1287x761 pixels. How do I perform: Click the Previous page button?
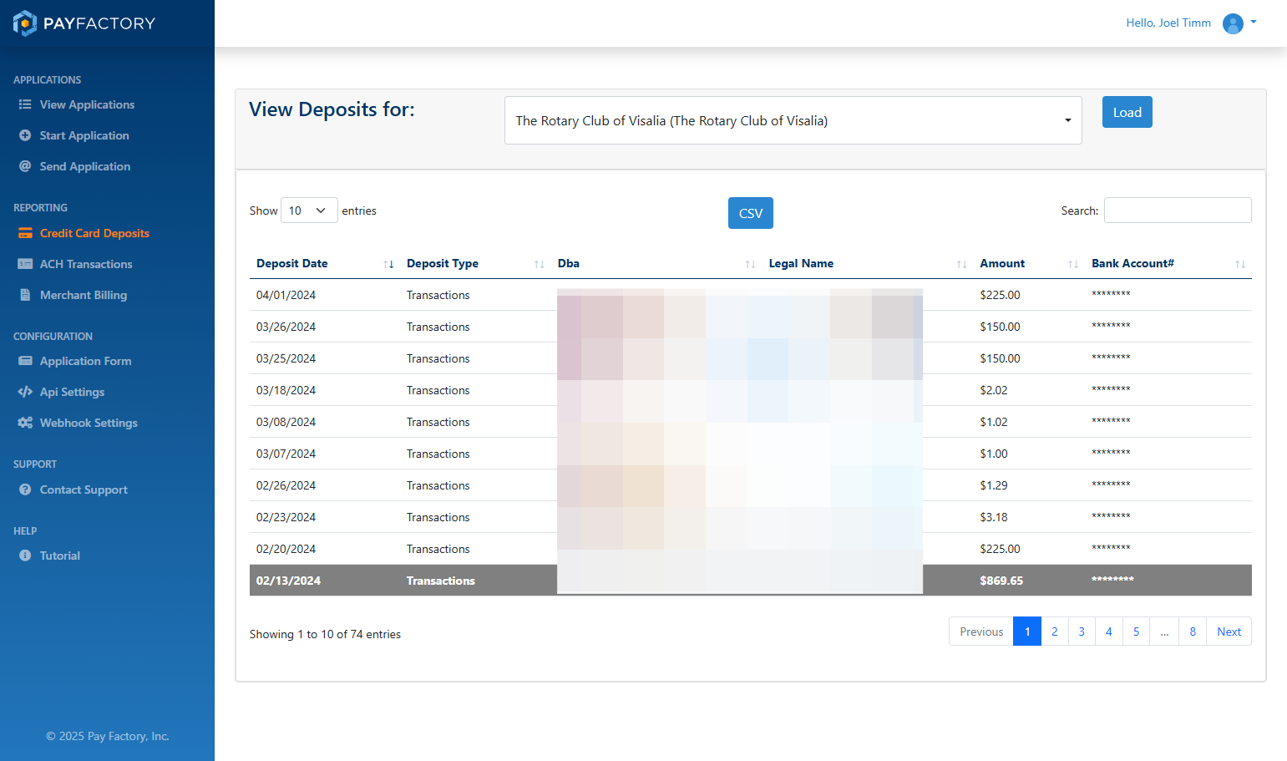[981, 632]
